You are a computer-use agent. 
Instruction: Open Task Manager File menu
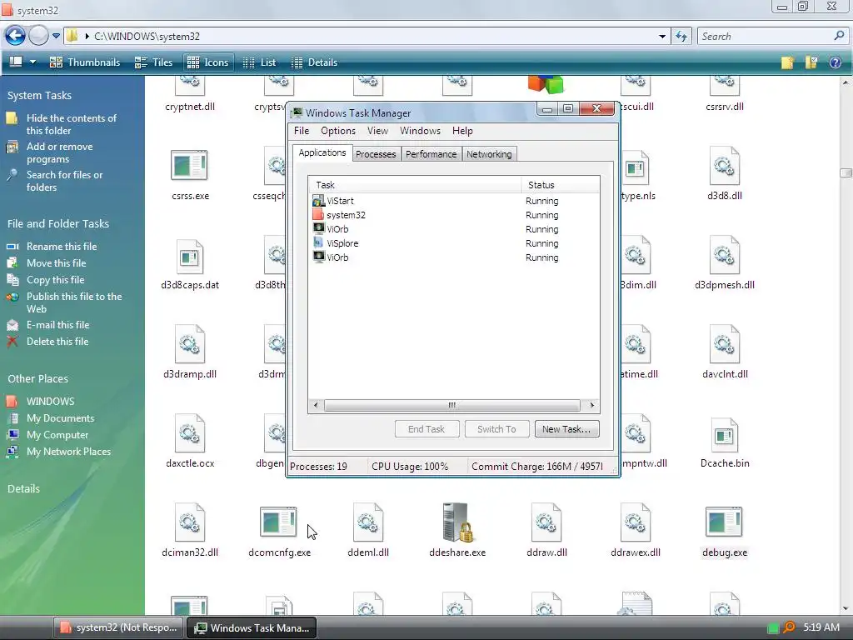302,131
